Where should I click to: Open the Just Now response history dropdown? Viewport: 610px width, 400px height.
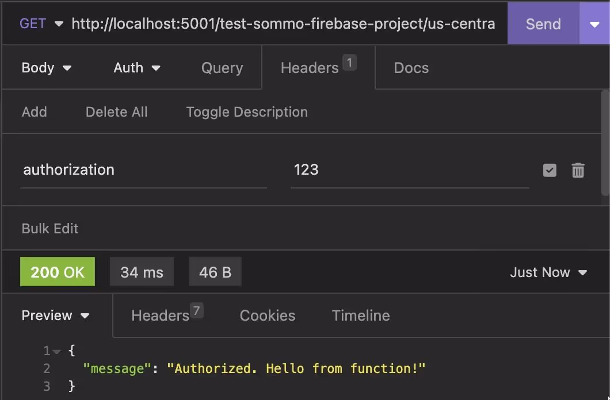click(x=548, y=272)
